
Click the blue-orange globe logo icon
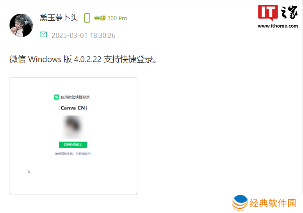pos(240,203)
